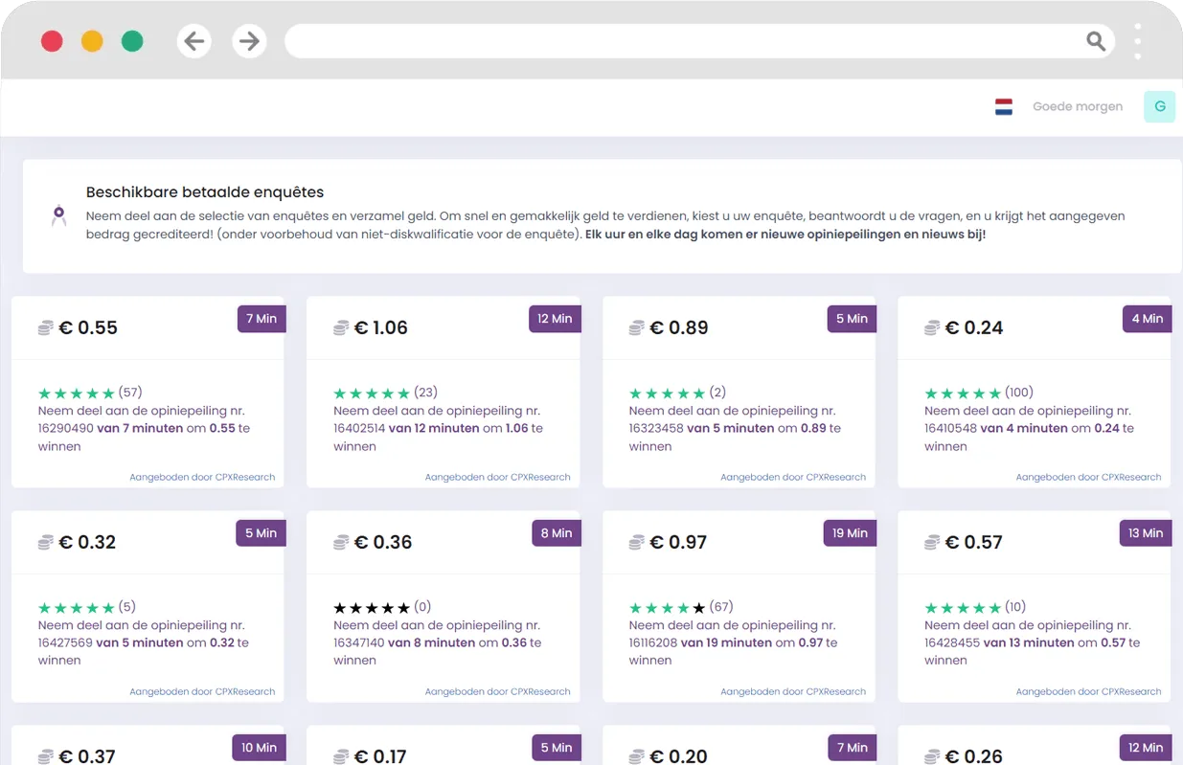1183x765 pixels.
Task: Click CPXResearch attribution on € 0.55 card
Action: pyautogui.click(x=202, y=477)
